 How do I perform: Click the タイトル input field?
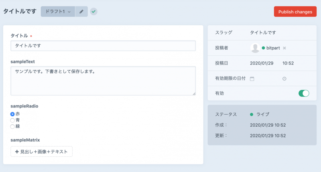click(103, 46)
